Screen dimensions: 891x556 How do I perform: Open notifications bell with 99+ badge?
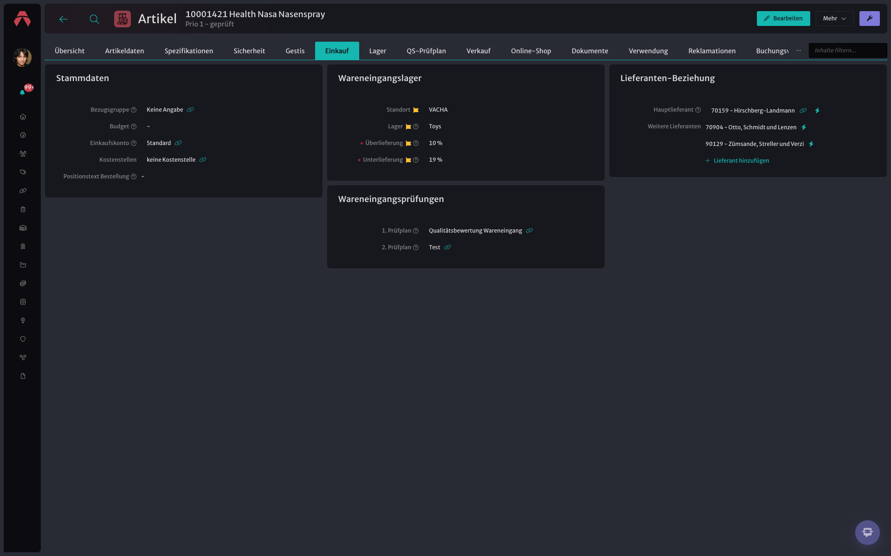tap(23, 92)
